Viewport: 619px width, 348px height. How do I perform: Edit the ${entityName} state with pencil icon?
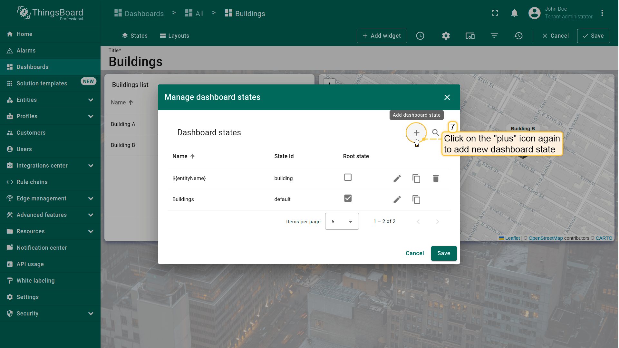click(397, 179)
